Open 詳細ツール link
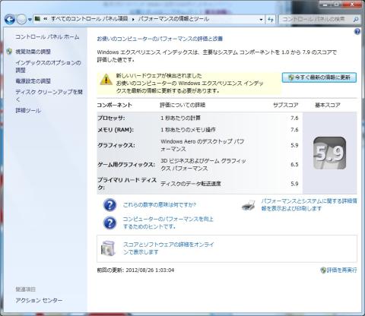 (x=28, y=110)
